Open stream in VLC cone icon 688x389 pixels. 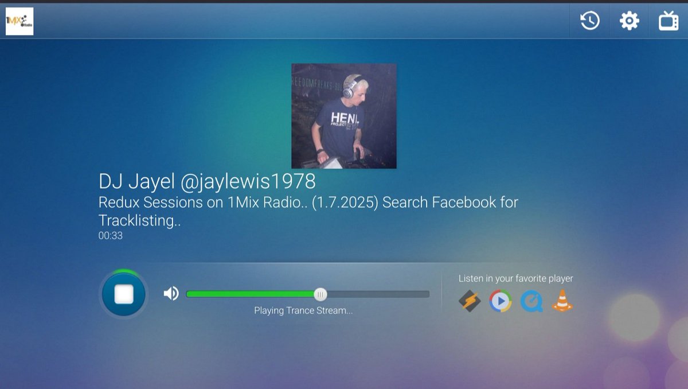pyautogui.click(x=562, y=301)
